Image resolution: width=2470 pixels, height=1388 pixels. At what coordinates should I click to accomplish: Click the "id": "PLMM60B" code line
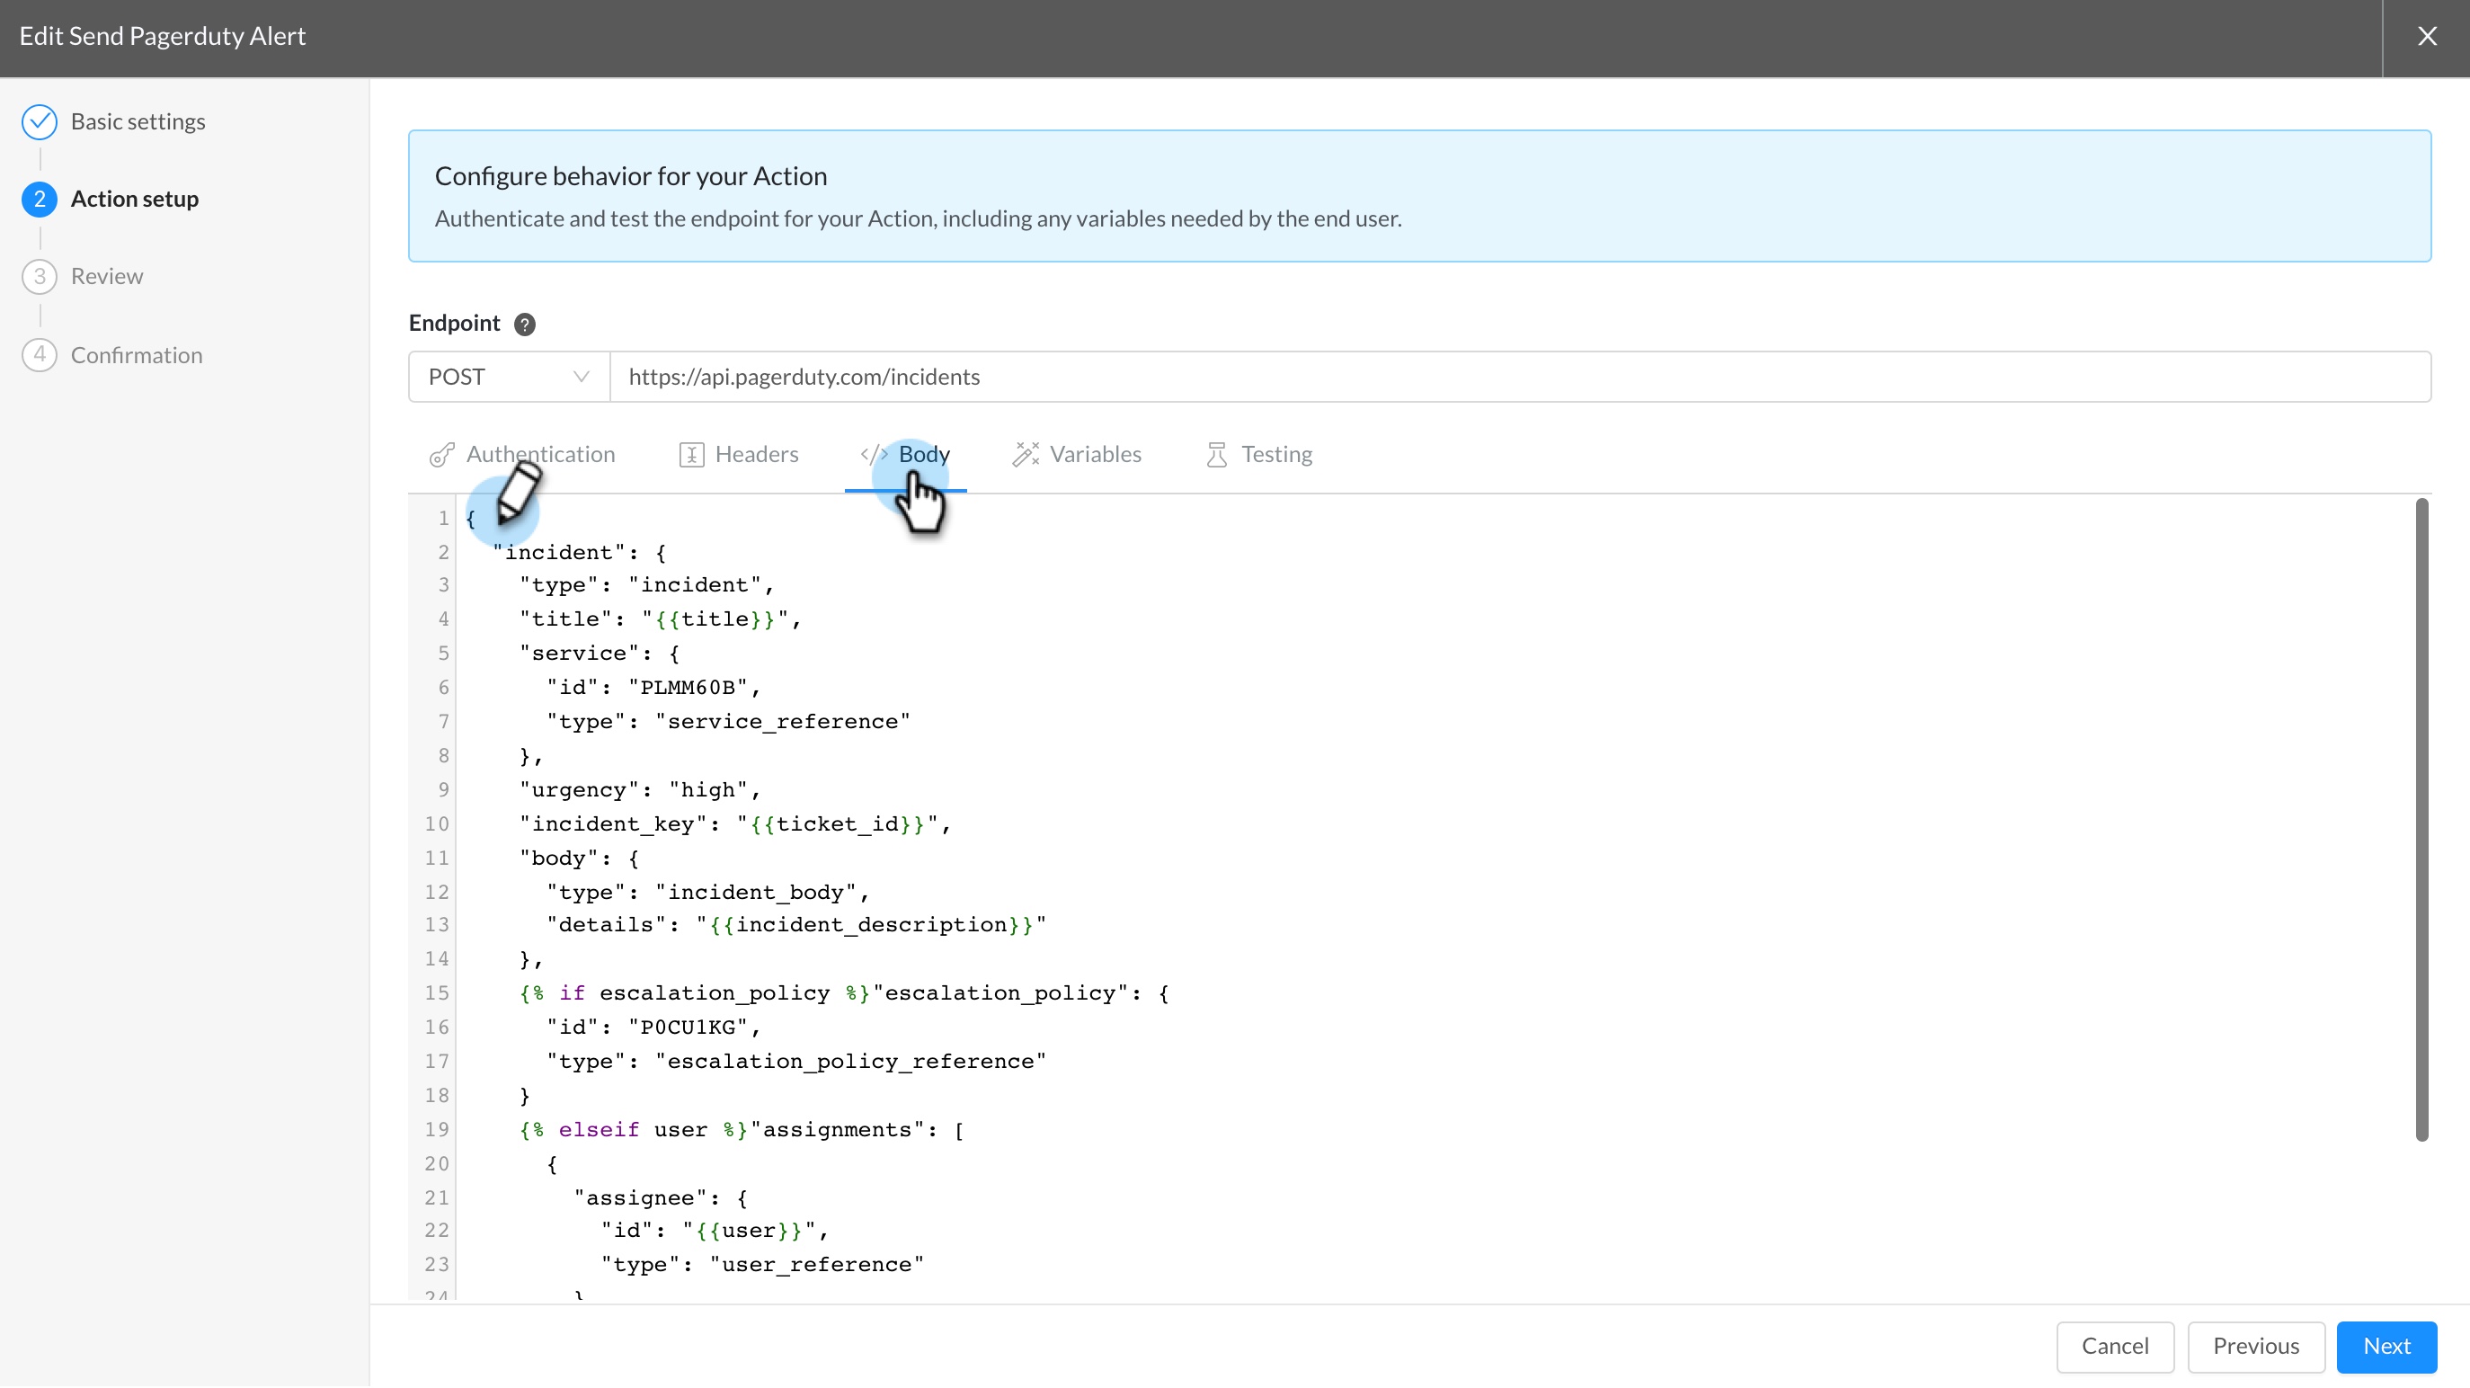653,688
